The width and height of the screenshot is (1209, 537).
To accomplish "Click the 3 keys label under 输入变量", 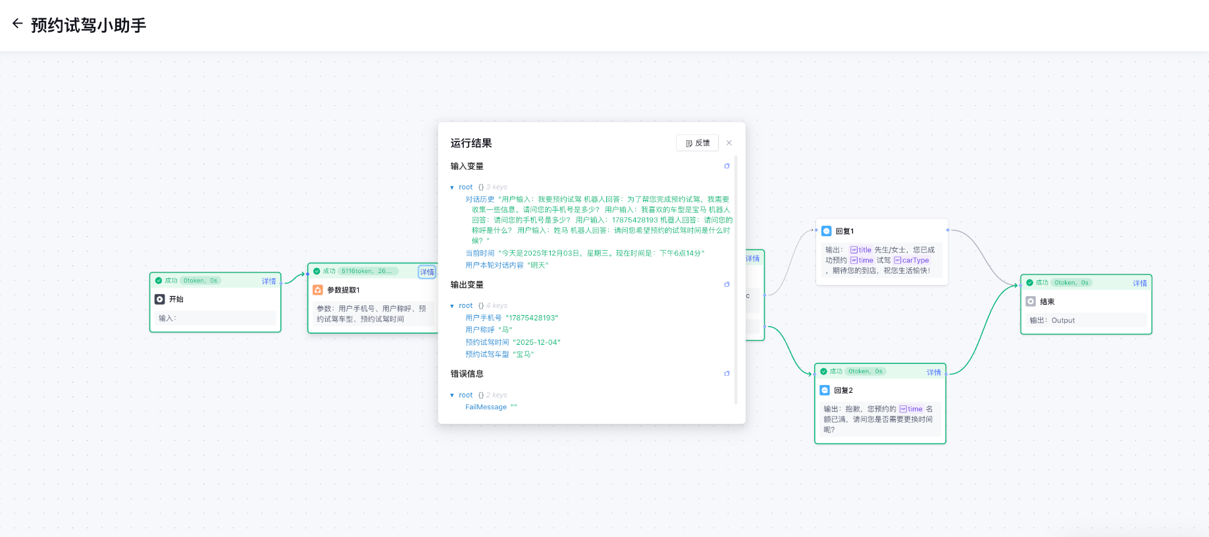I will 497,188.
